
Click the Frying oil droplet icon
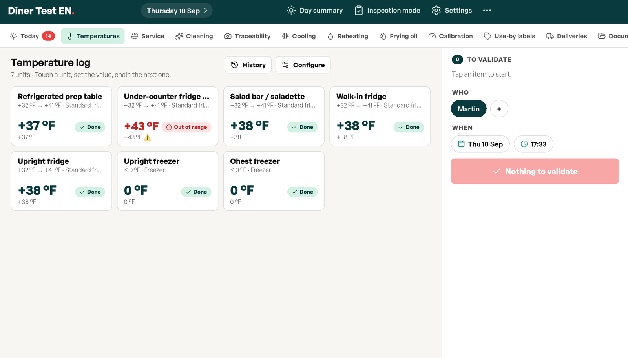(x=383, y=36)
